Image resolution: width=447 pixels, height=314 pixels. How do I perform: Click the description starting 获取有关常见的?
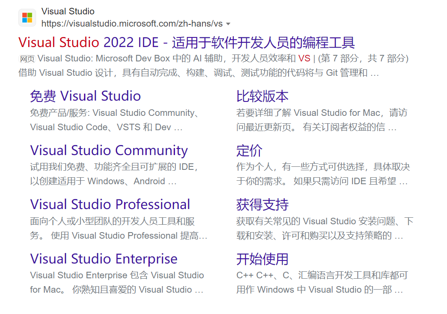point(325,228)
